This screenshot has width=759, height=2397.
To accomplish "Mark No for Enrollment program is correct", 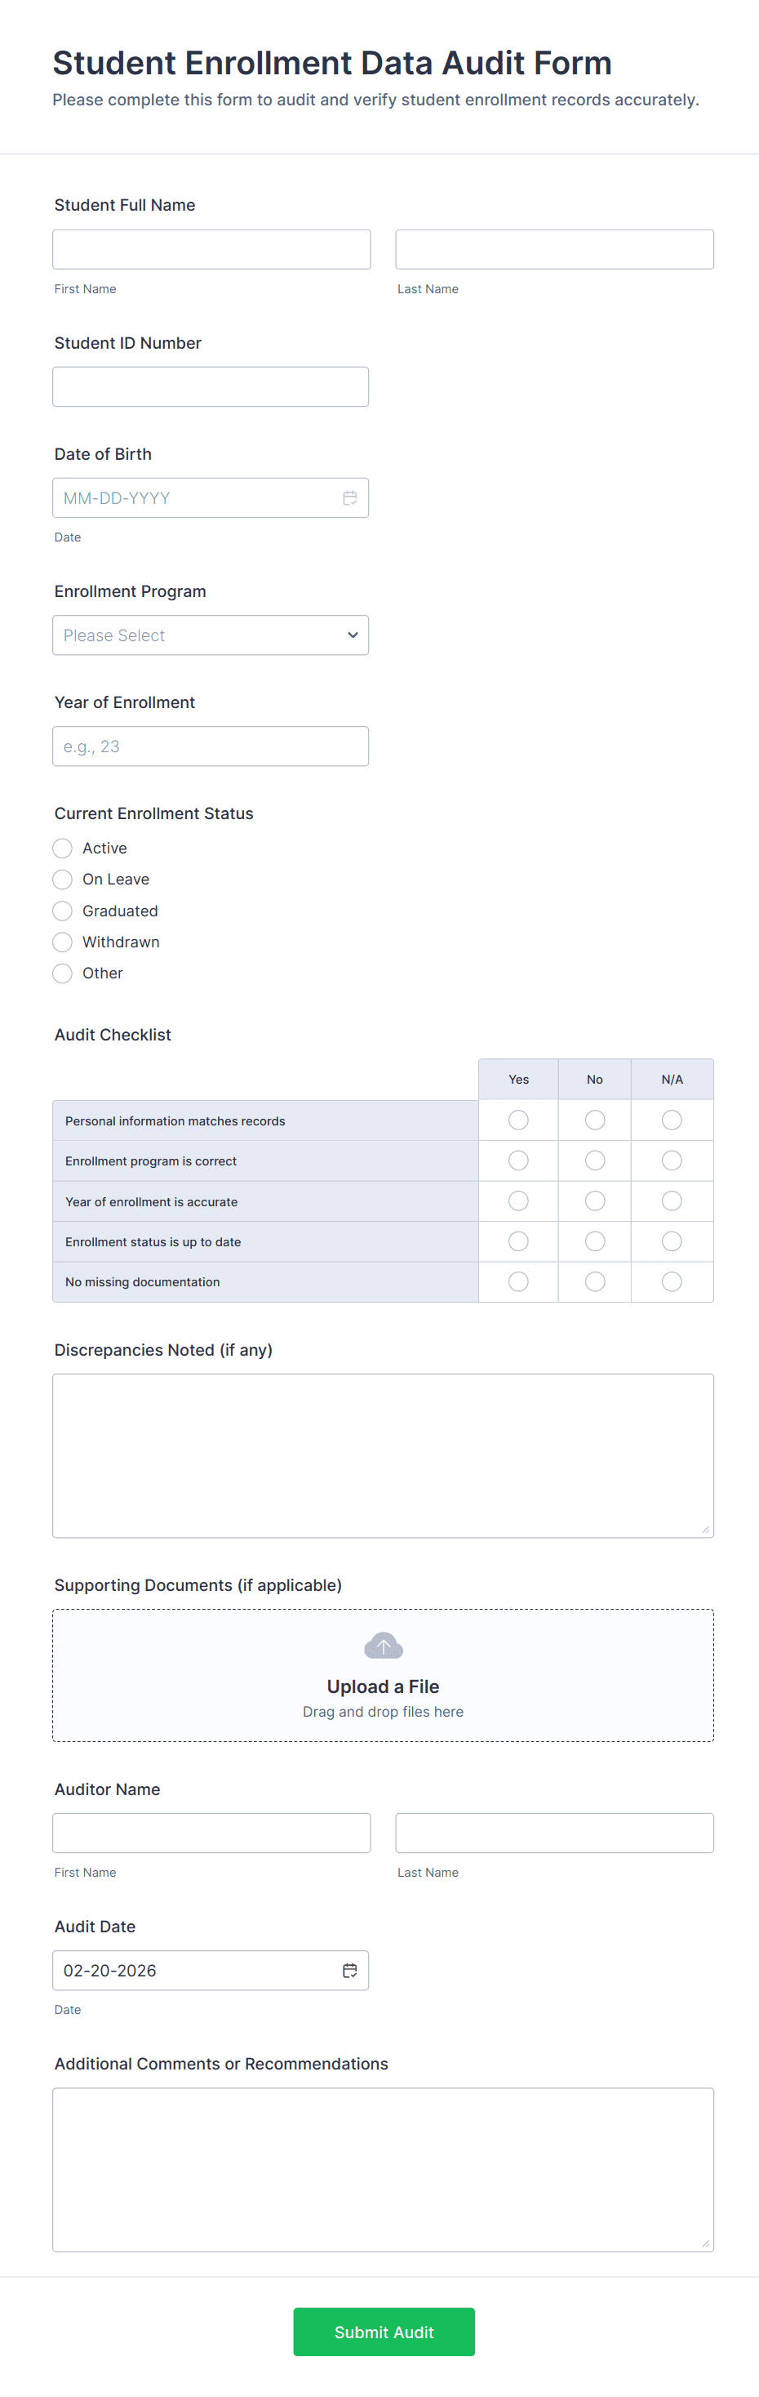I will coord(595,1161).
